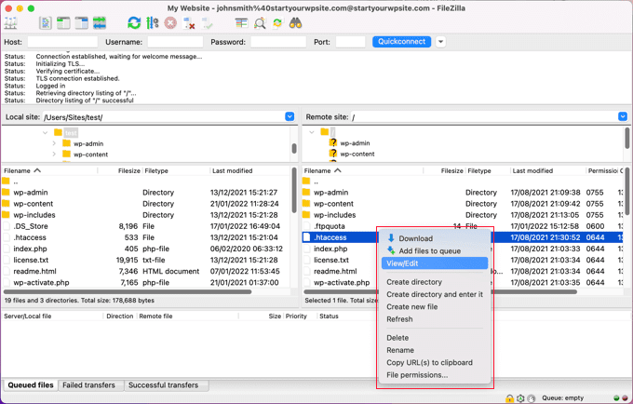Select remote wp-includes directory row
633x404 pixels.
pos(463,215)
